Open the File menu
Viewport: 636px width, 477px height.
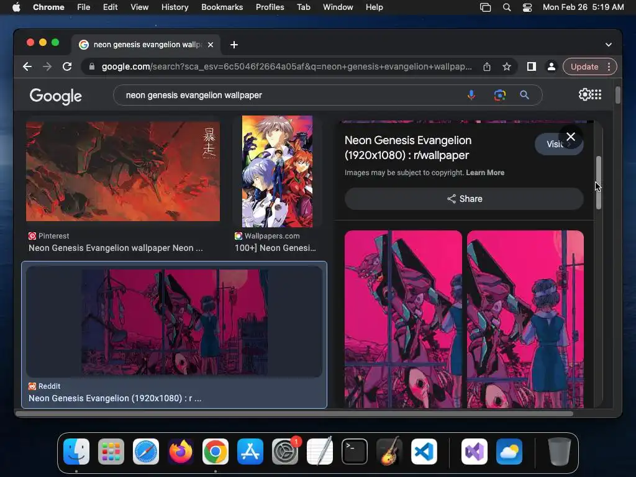84,7
